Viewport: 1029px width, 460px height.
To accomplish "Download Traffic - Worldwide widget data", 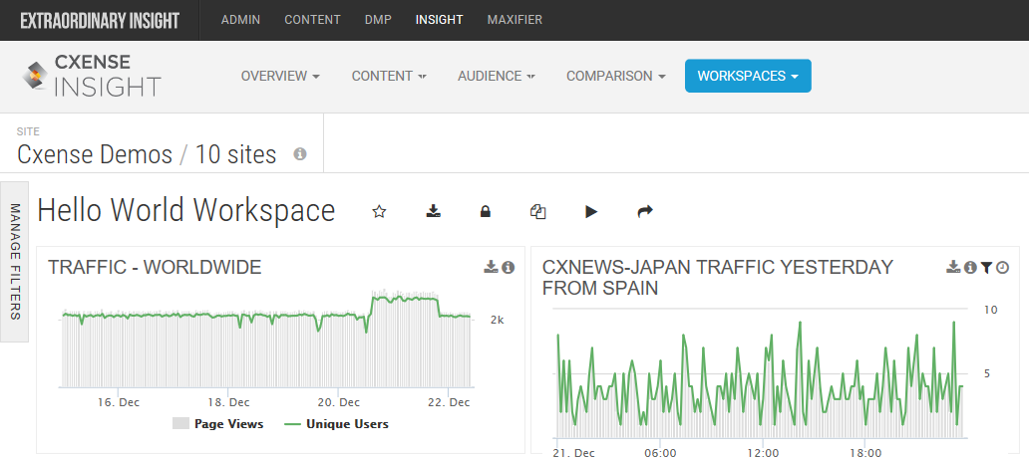I will click(491, 267).
